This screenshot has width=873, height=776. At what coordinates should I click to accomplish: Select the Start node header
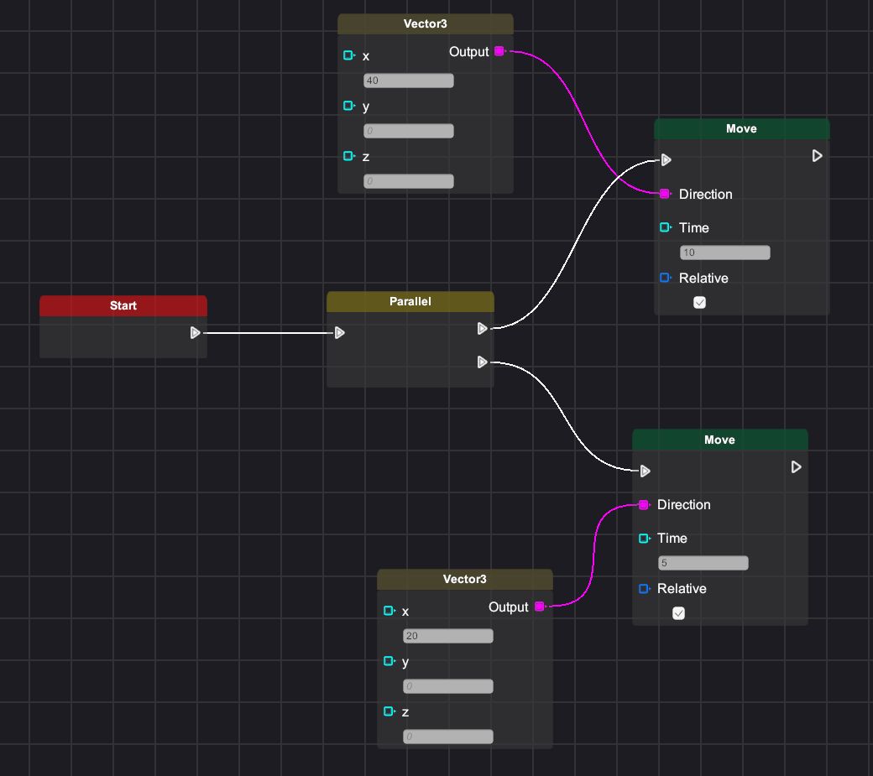click(123, 305)
